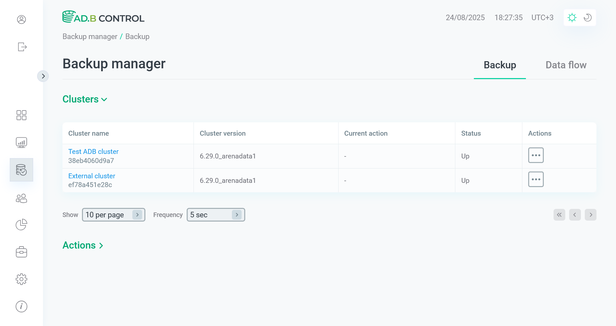Open actions menu for External cluster row
616x326 pixels.
pyautogui.click(x=536, y=179)
